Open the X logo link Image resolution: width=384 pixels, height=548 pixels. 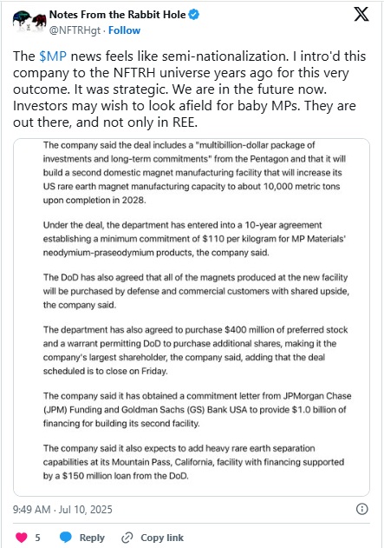361,14
